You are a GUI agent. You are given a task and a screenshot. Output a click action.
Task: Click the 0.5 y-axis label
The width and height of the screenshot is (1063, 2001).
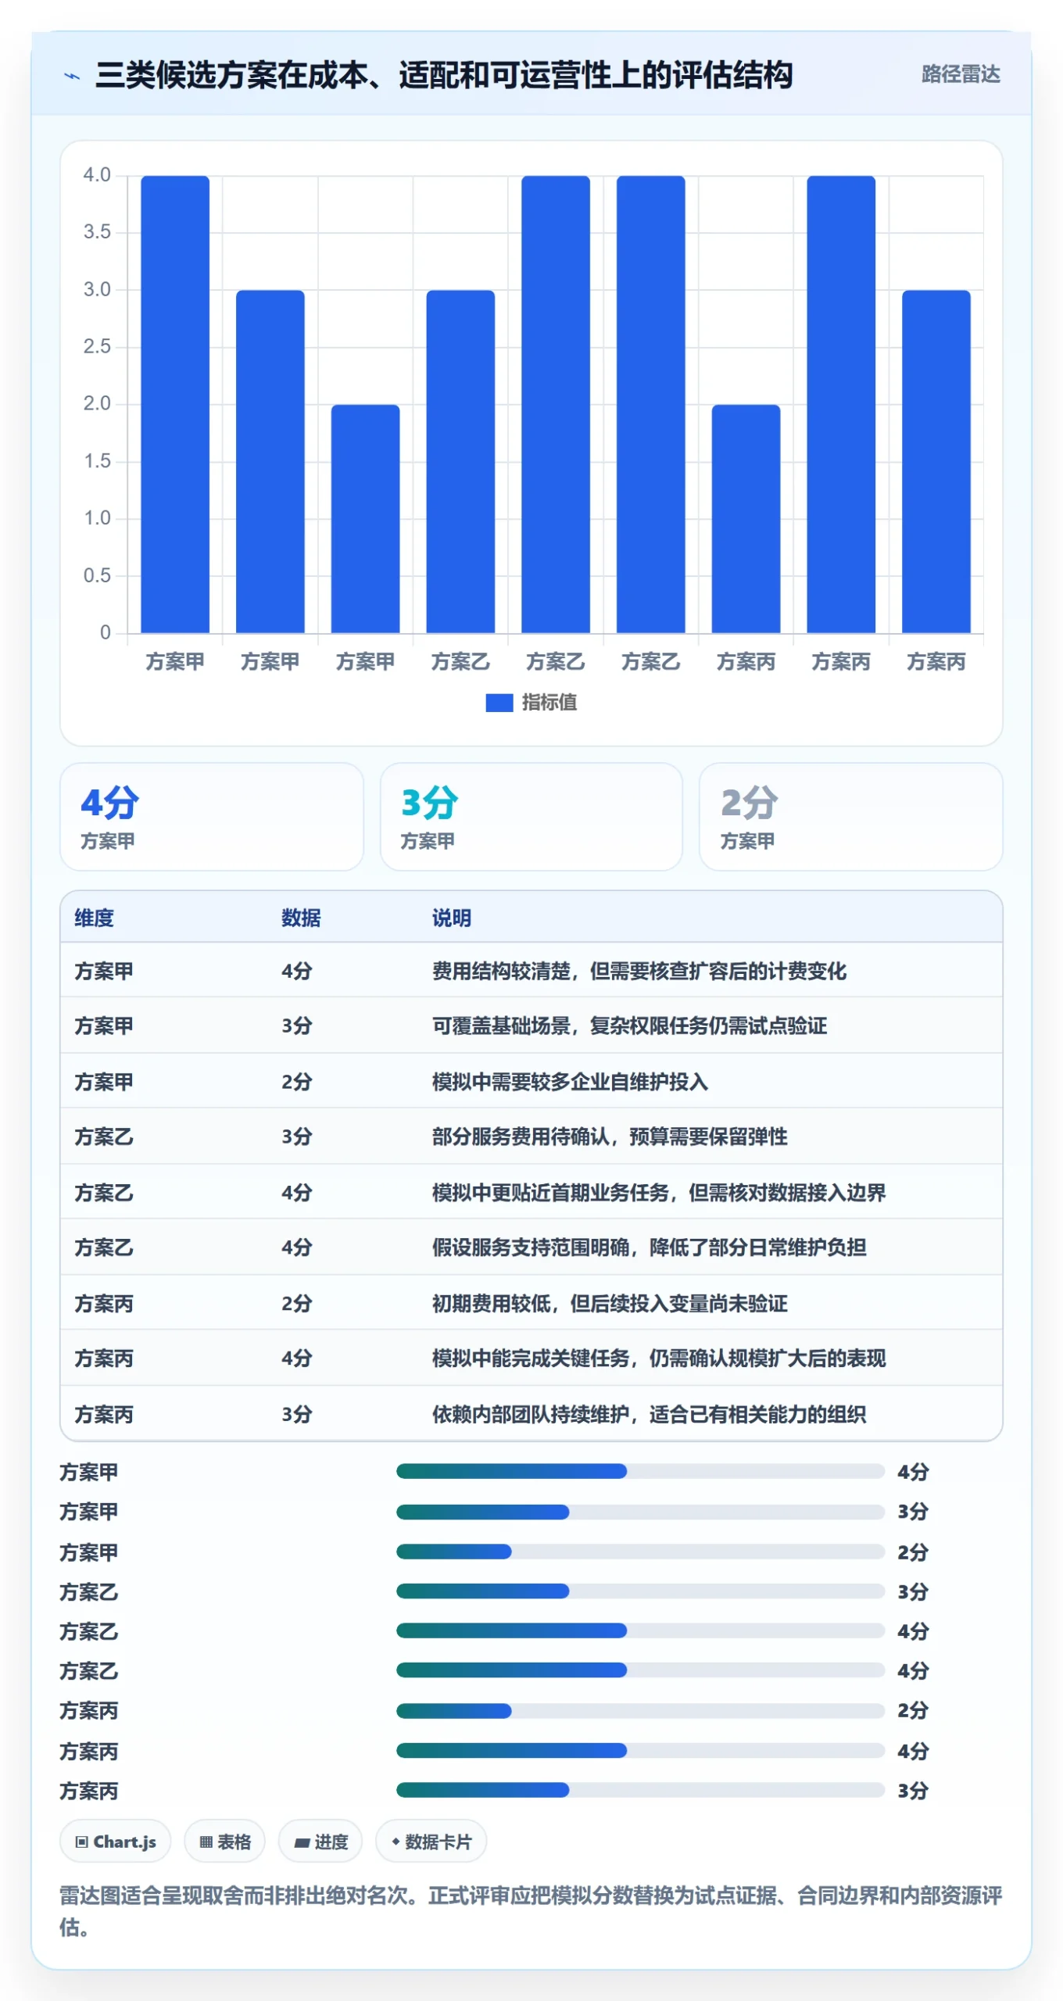[97, 575]
